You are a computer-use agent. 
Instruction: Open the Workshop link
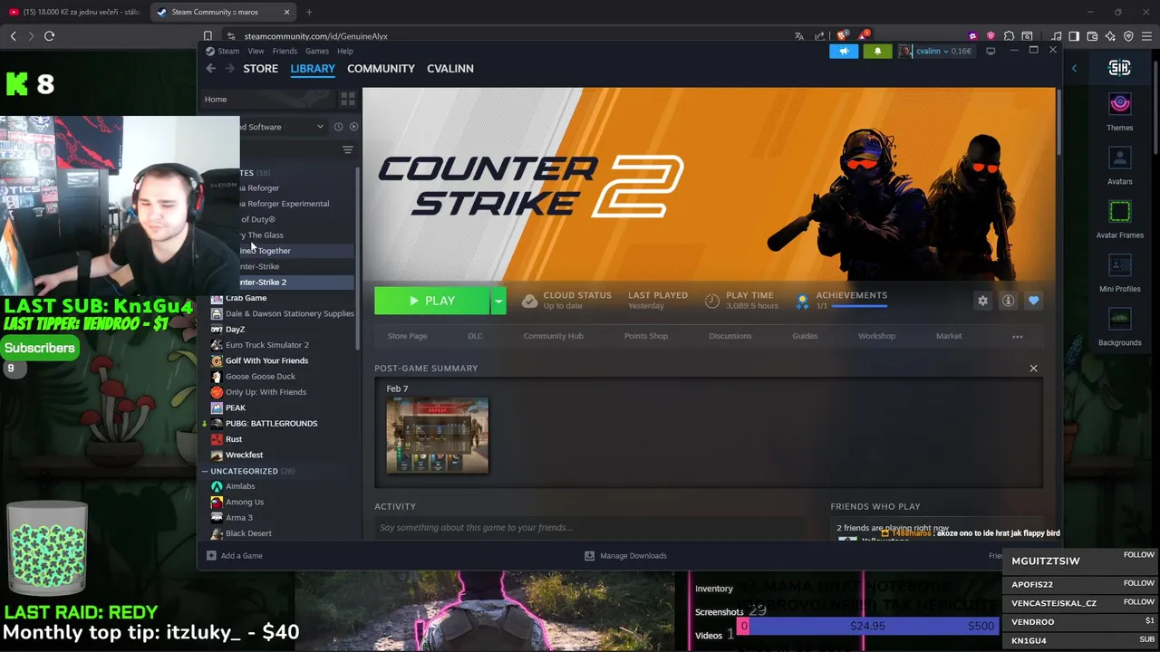coord(876,336)
